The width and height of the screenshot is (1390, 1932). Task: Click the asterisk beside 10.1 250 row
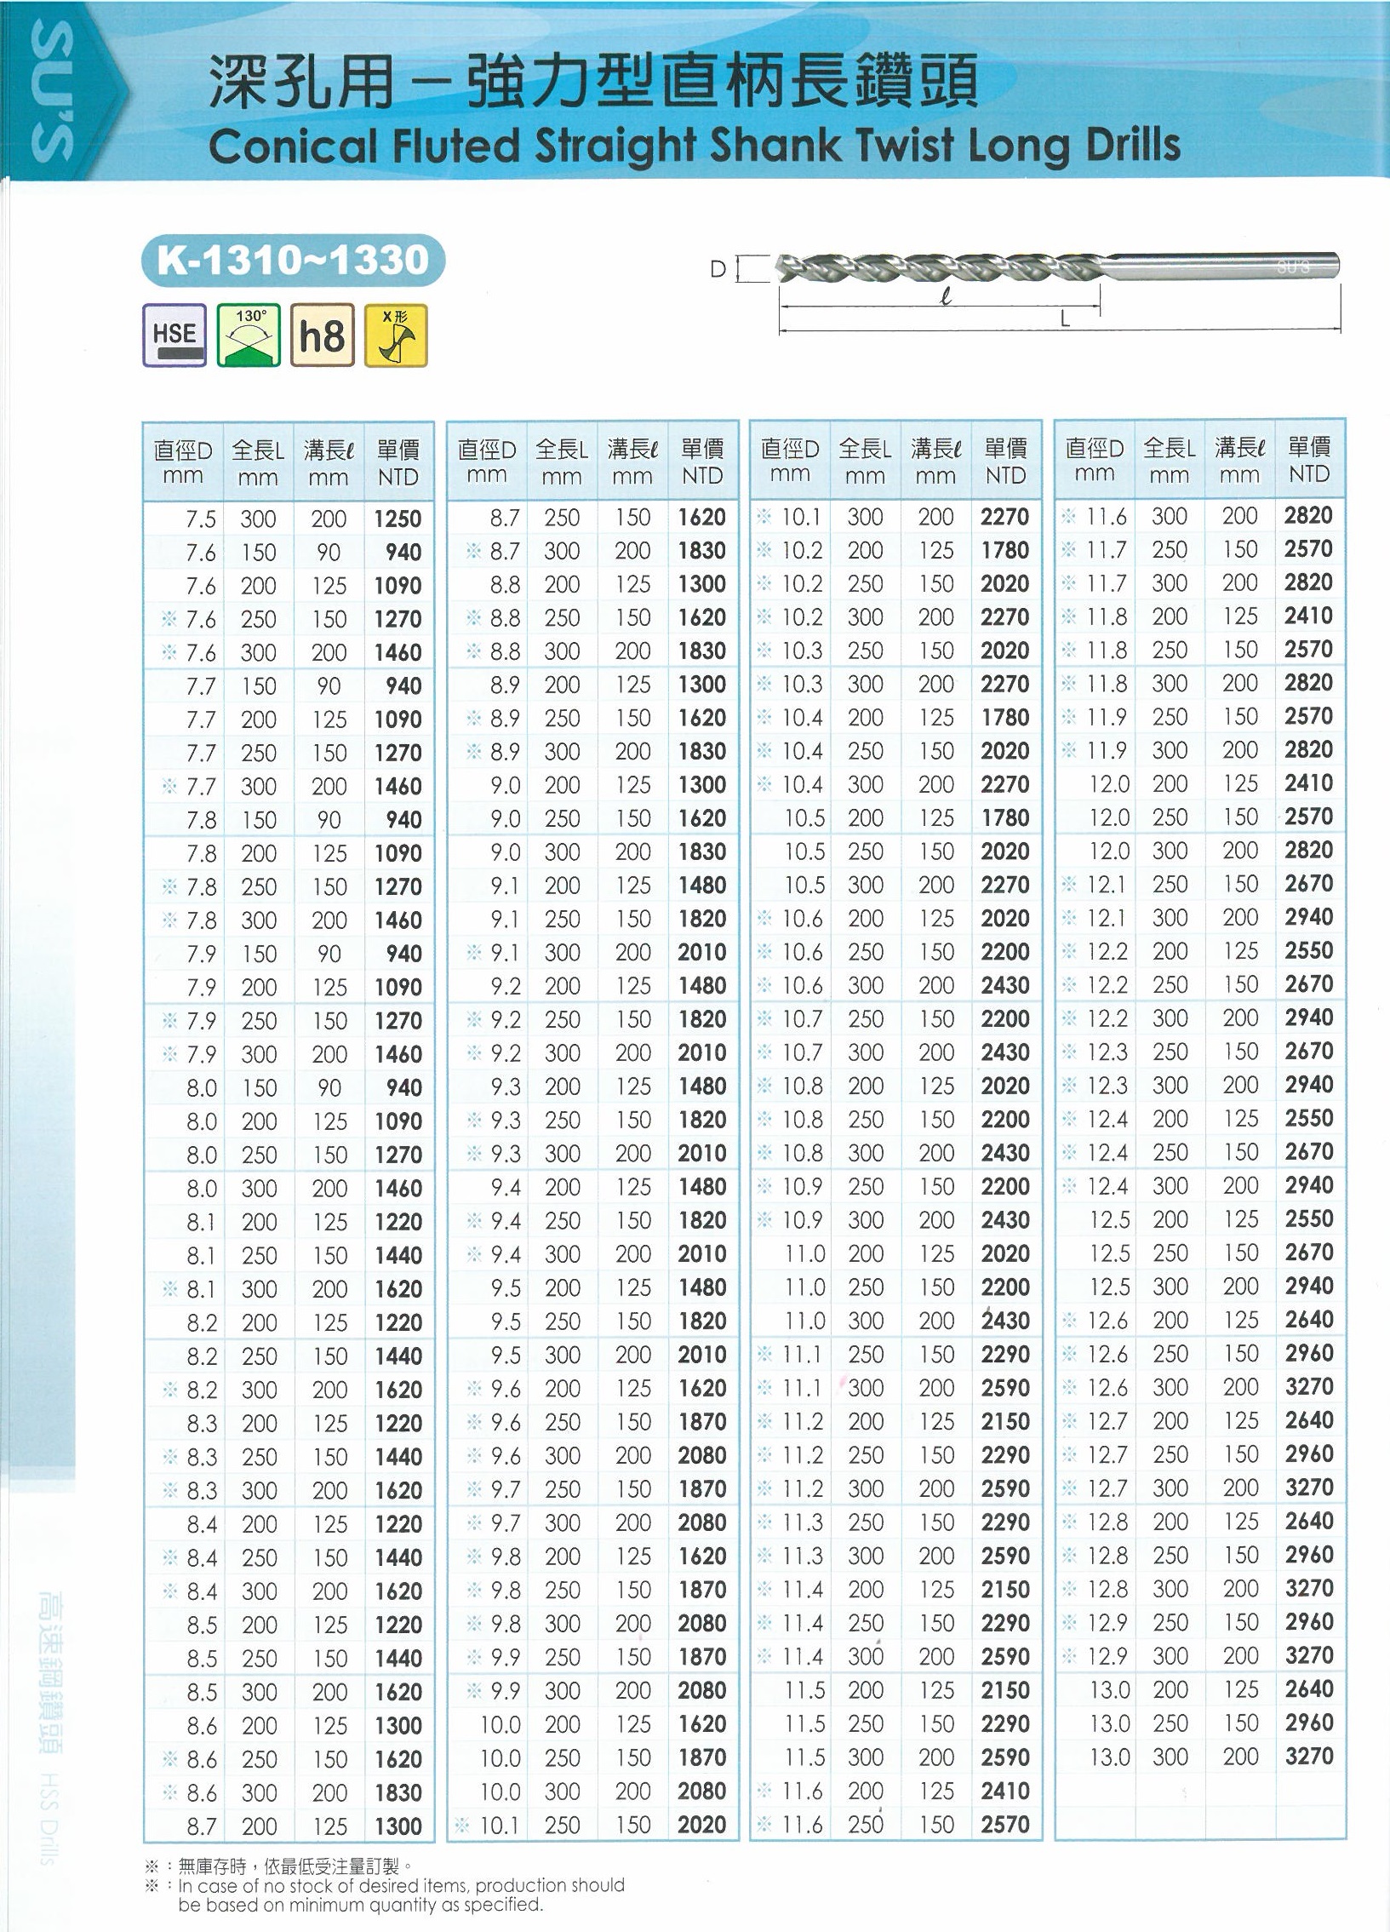[x=462, y=1824]
